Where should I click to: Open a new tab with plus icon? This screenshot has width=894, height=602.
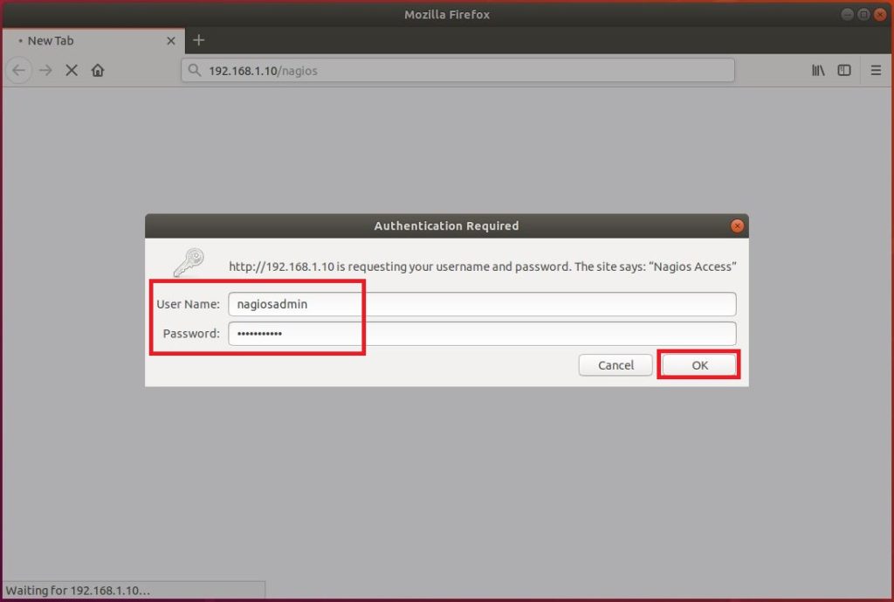[x=198, y=40]
